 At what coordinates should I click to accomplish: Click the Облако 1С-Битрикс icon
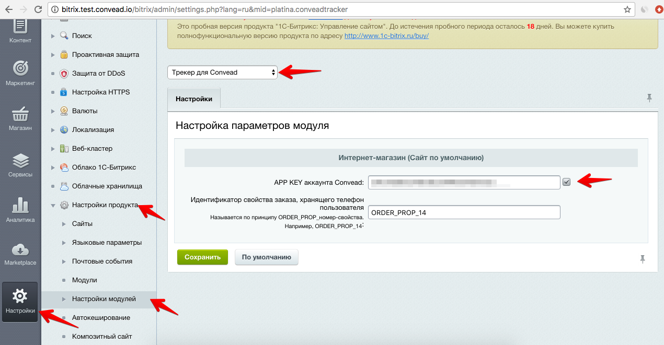click(64, 168)
